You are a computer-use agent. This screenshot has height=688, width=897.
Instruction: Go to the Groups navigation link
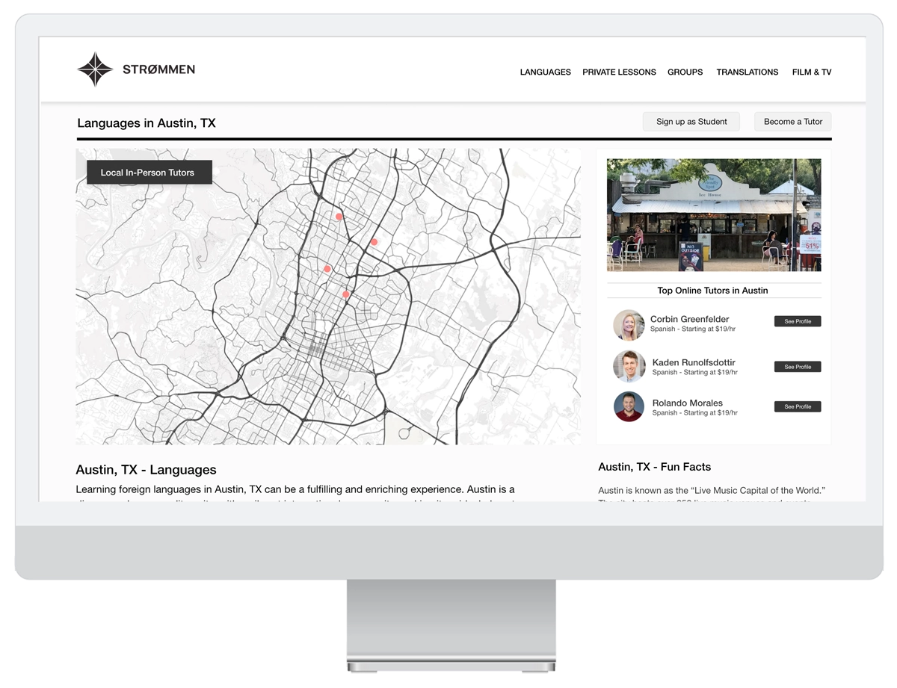[x=685, y=72]
